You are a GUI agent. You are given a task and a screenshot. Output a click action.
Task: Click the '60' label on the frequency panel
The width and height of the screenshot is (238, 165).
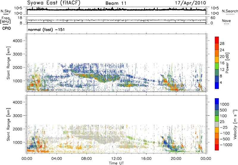(x=213, y=18)
